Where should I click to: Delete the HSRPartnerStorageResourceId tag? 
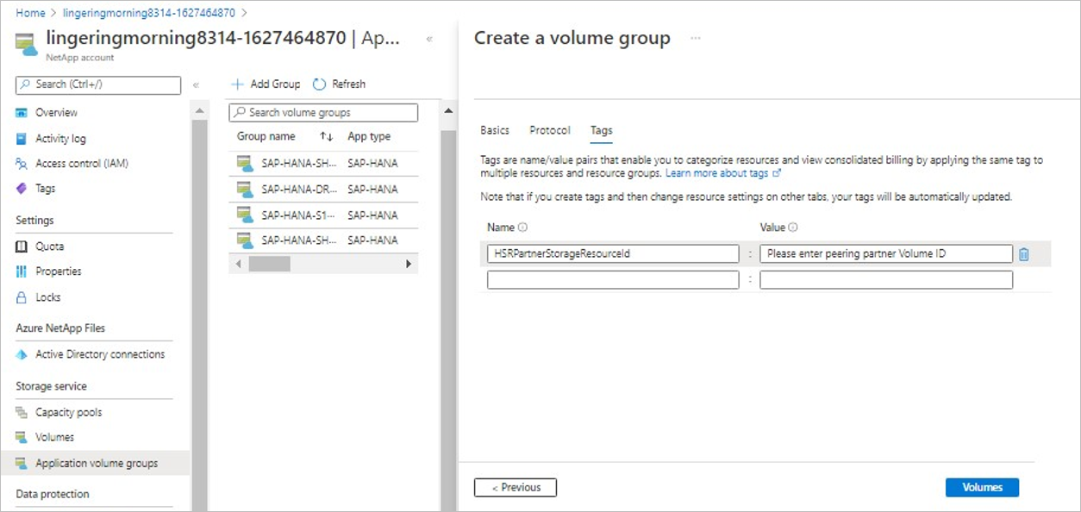(1024, 254)
